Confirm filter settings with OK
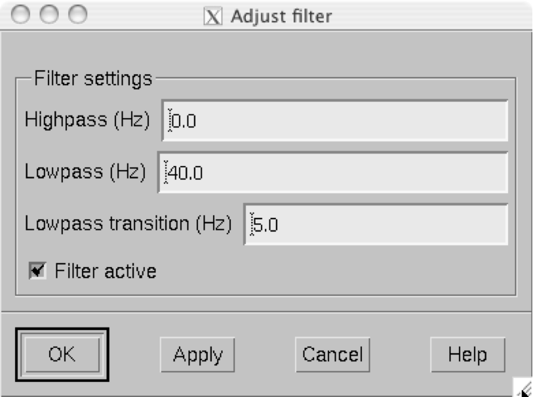Viewport: 533px width, 397px height. (62, 354)
